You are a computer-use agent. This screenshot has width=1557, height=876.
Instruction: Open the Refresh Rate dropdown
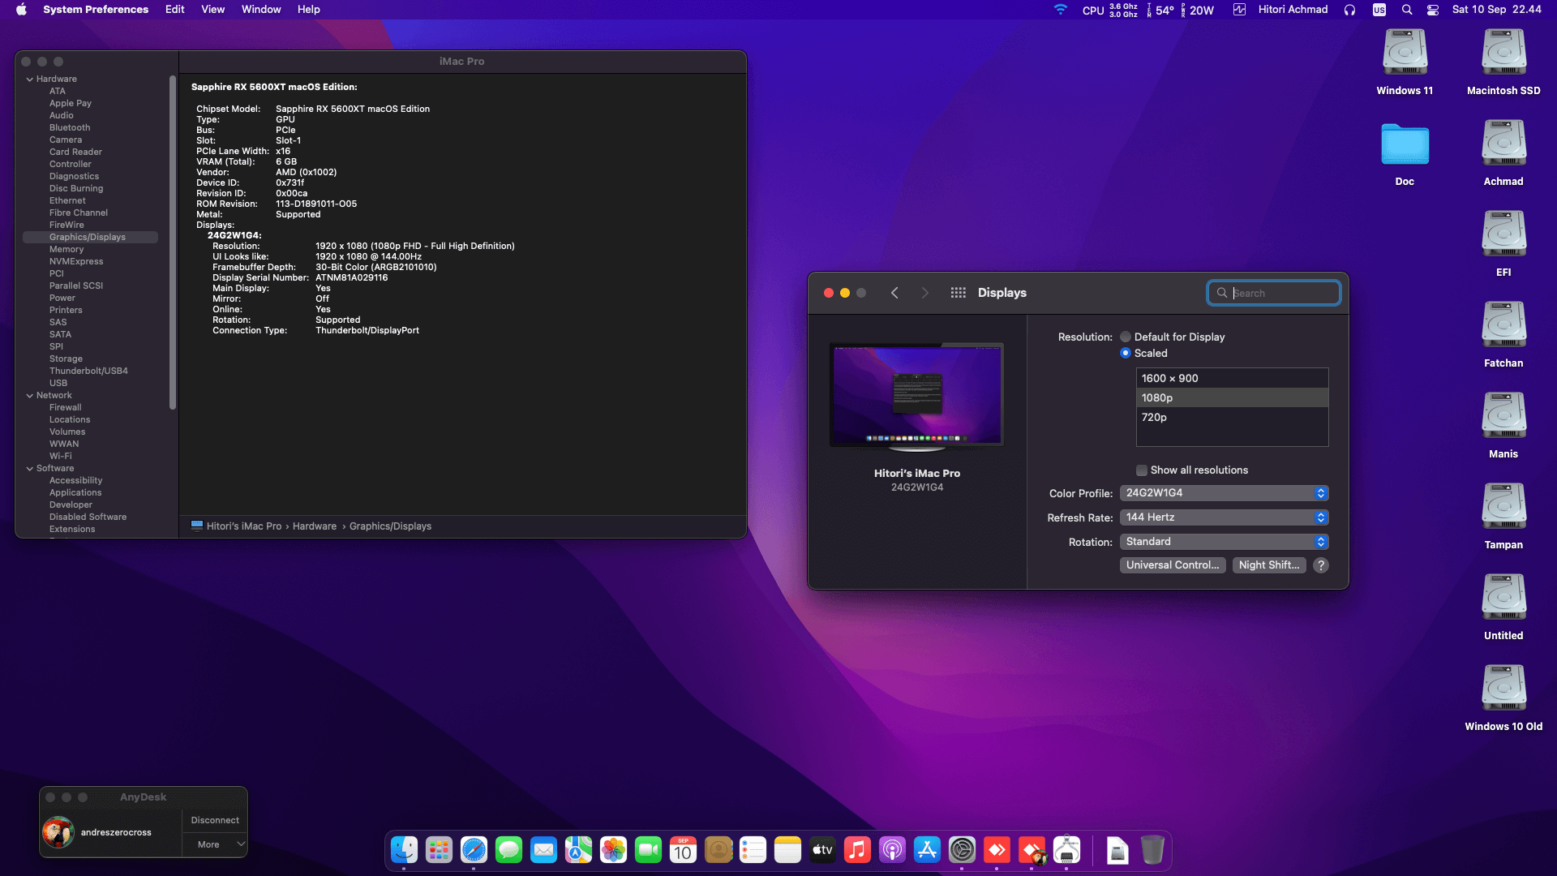[x=1224, y=517]
